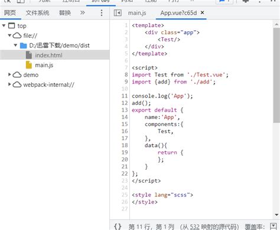
Task: Set a breakpoint on line number 11
Action: coord(125,96)
